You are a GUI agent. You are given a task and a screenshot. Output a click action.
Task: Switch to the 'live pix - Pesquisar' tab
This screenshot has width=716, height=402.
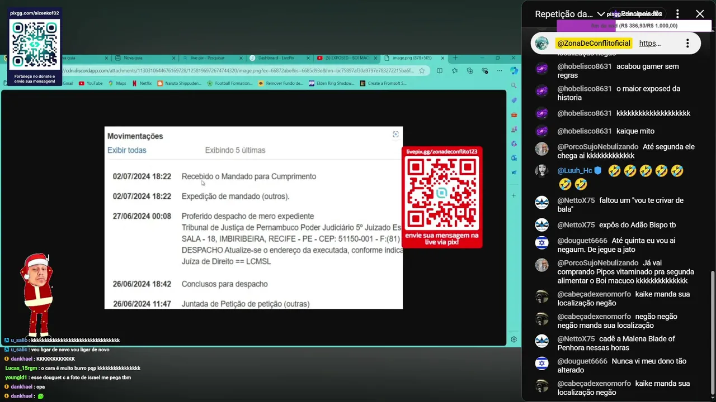coord(213,58)
